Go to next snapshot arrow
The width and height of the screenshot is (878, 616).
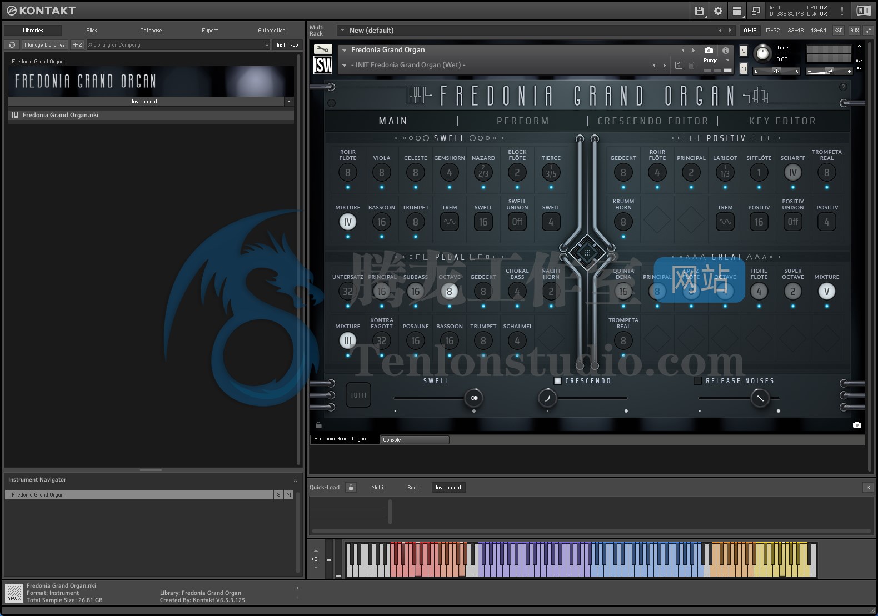coord(664,65)
